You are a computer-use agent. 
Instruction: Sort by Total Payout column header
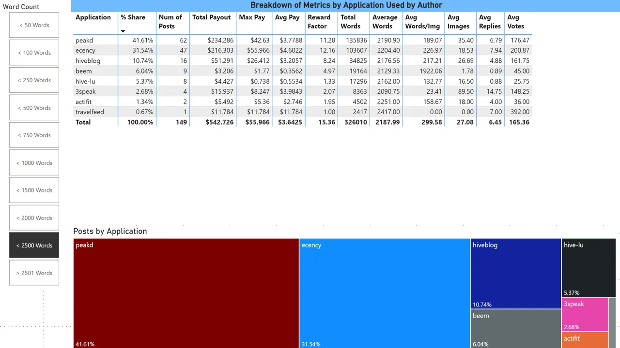point(212,17)
